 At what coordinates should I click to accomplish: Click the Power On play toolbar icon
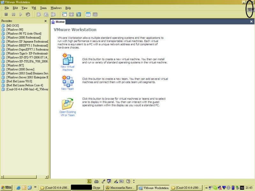[21, 14]
